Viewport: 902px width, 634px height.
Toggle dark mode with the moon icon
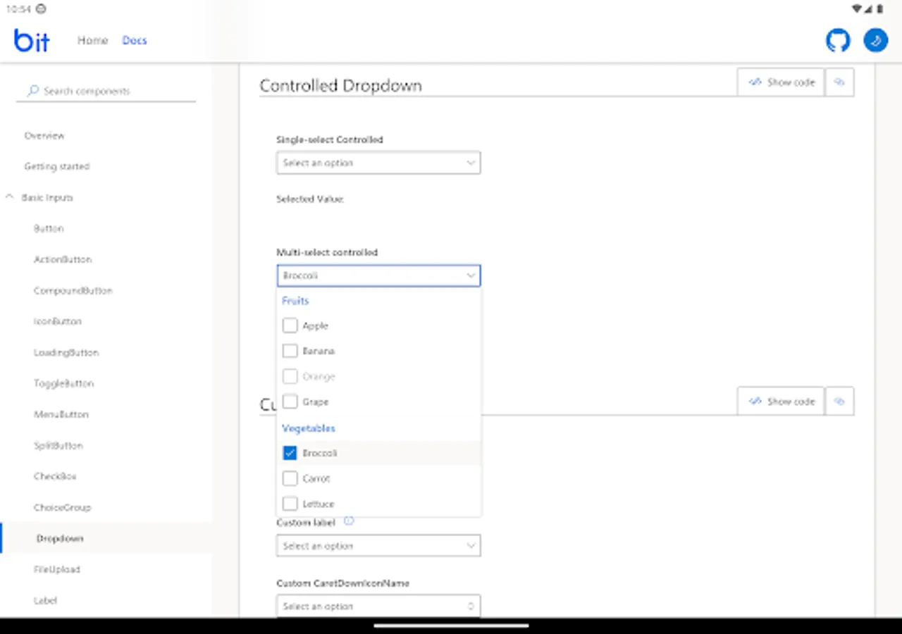[875, 40]
